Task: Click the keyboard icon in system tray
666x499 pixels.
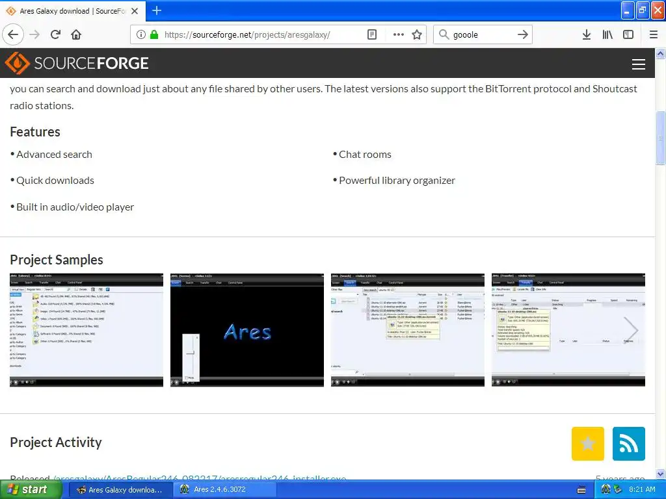Action: click(582, 490)
